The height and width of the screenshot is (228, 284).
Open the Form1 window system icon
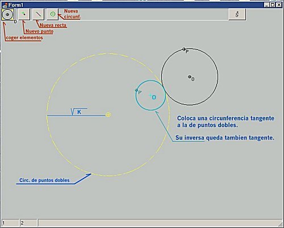click(x=5, y=5)
